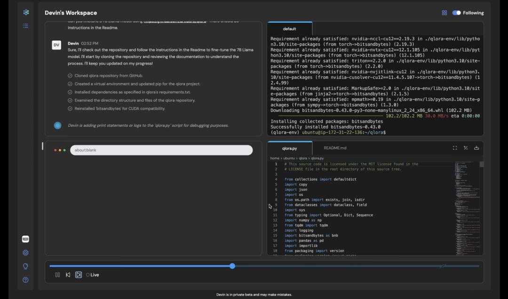Expand code editor to fullscreen
This screenshot has width=508, height=299.
click(x=455, y=148)
